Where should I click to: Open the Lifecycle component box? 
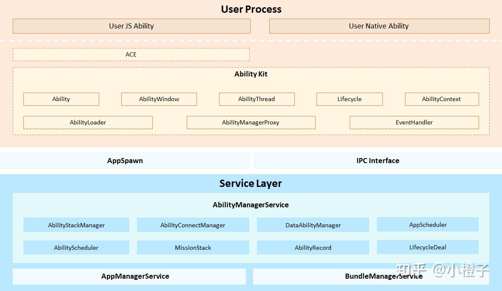click(349, 99)
